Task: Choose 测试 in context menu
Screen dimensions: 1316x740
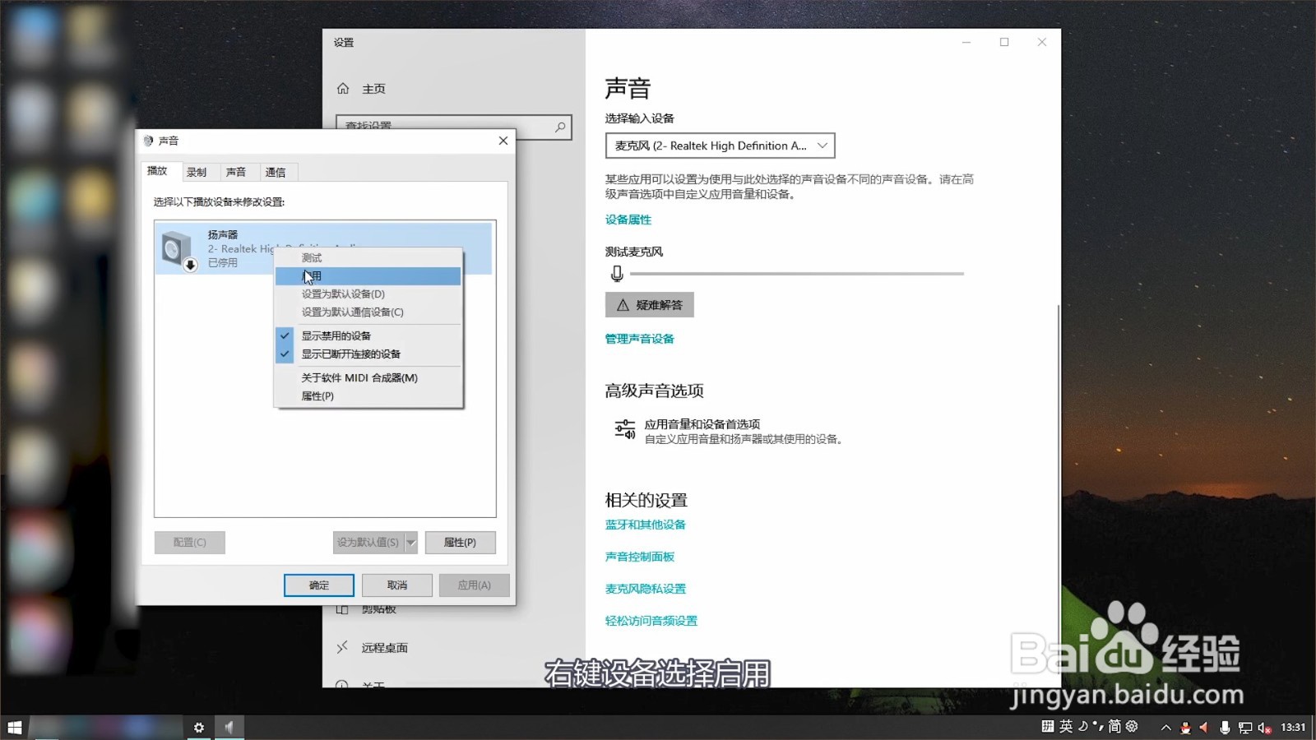Action: 368,257
